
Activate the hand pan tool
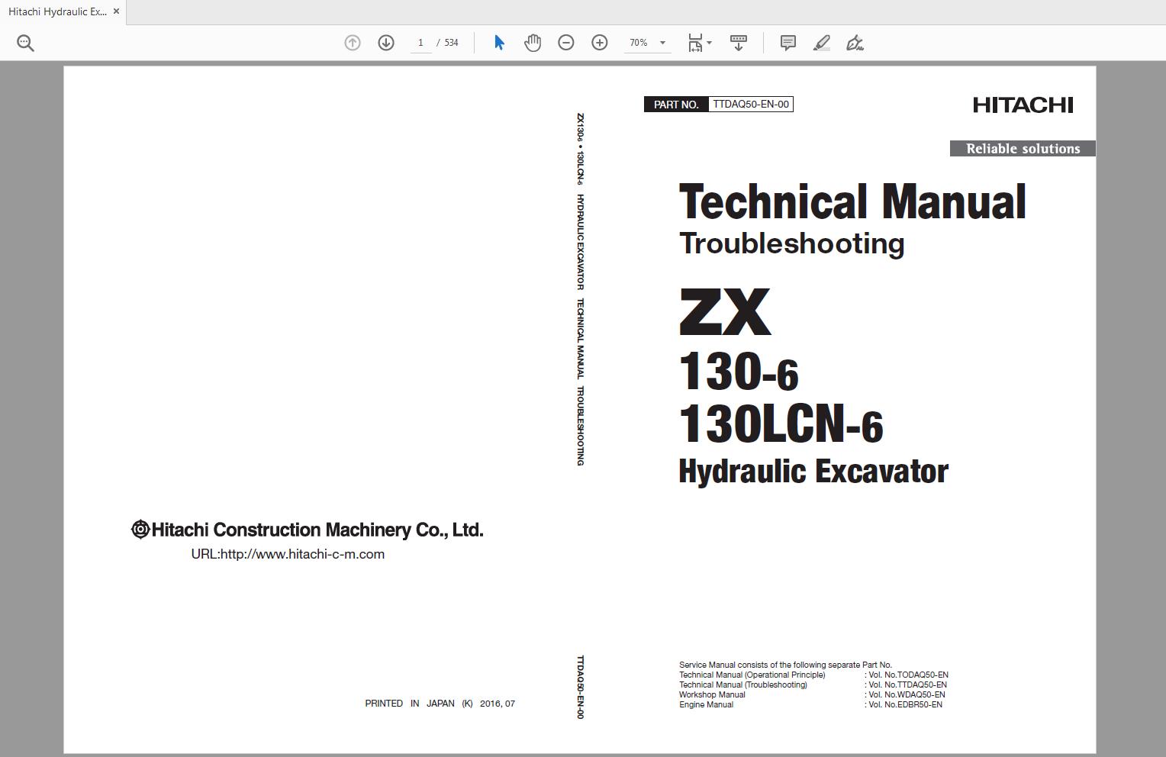pyautogui.click(x=533, y=43)
